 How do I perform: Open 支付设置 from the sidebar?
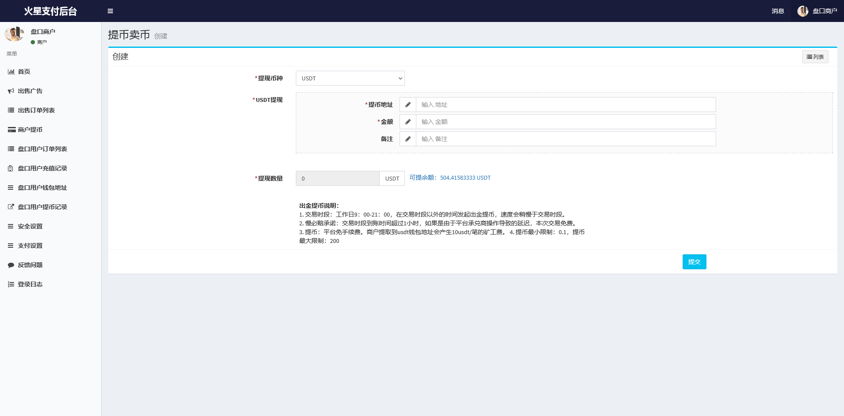[x=29, y=245]
